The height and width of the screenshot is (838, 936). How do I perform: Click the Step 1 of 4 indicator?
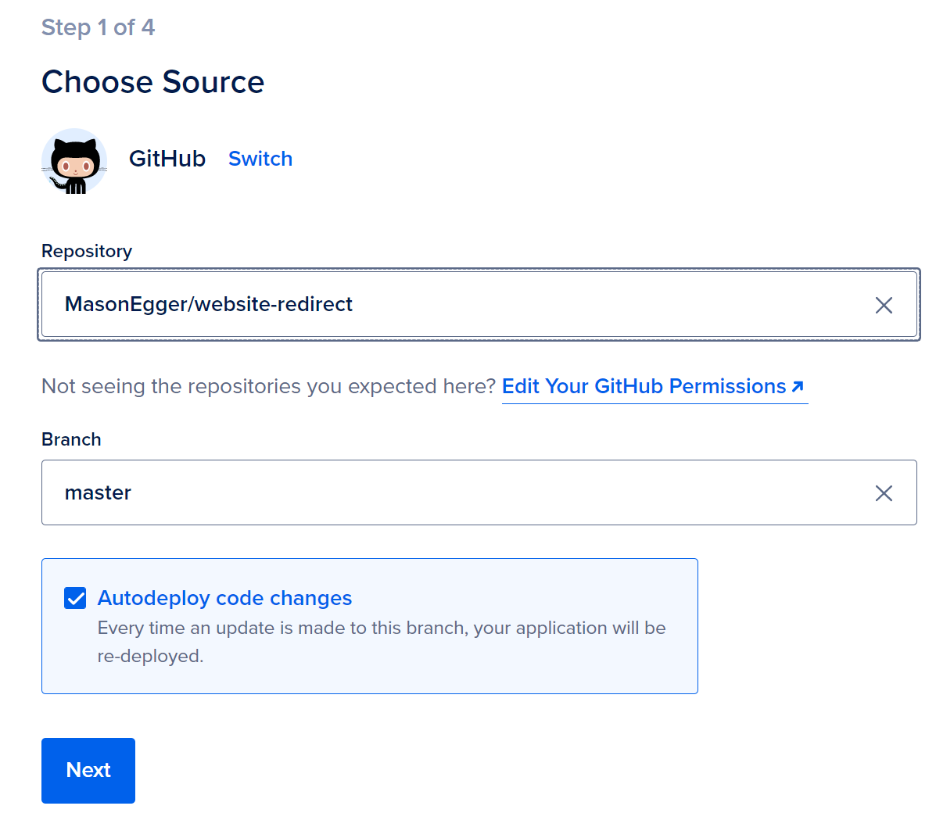point(98,27)
